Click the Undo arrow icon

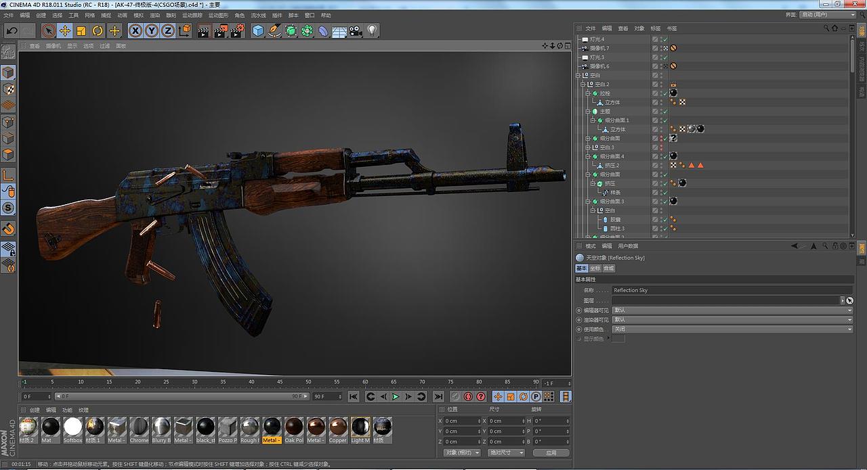[12, 30]
